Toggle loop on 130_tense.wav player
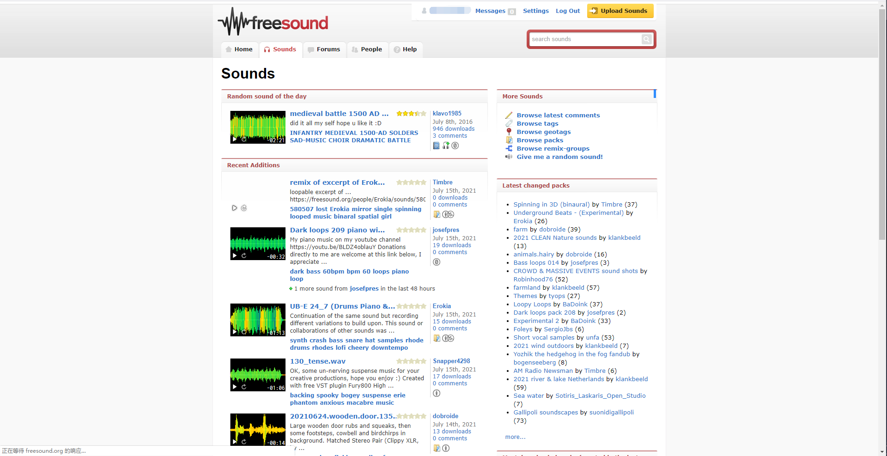 [x=244, y=387]
